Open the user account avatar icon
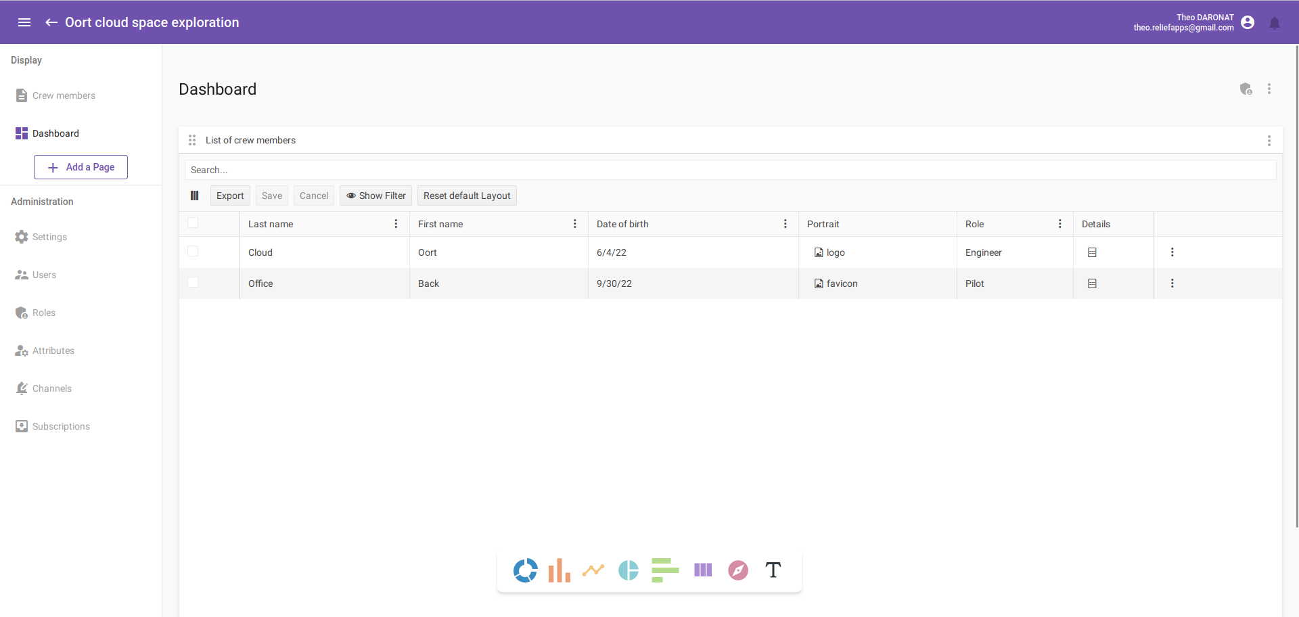Screen dimensions: 1299x617 (1248, 22)
